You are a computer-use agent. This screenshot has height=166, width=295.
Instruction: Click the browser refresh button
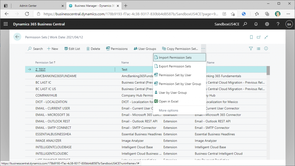pyautogui.click(x=27, y=14)
